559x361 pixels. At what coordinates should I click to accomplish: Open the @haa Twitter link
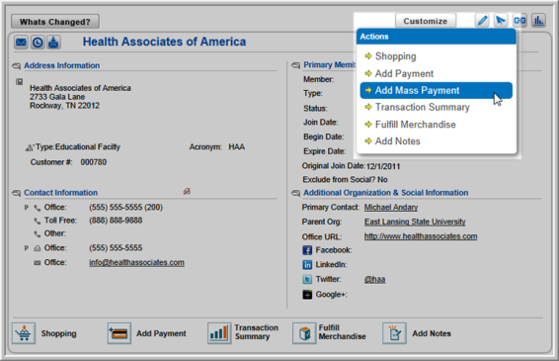pyautogui.click(x=374, y=279)
